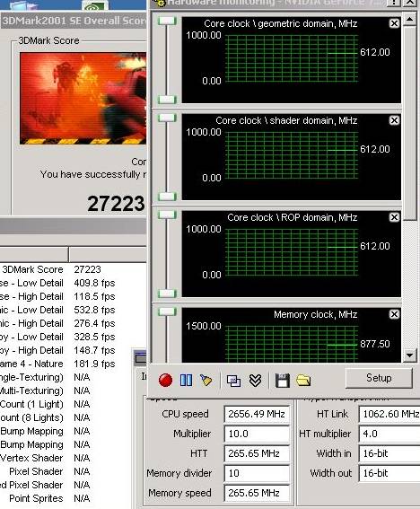Open the Setup button
The height and width of the screenshot is (509, 420).
click(x=379, y=378)
